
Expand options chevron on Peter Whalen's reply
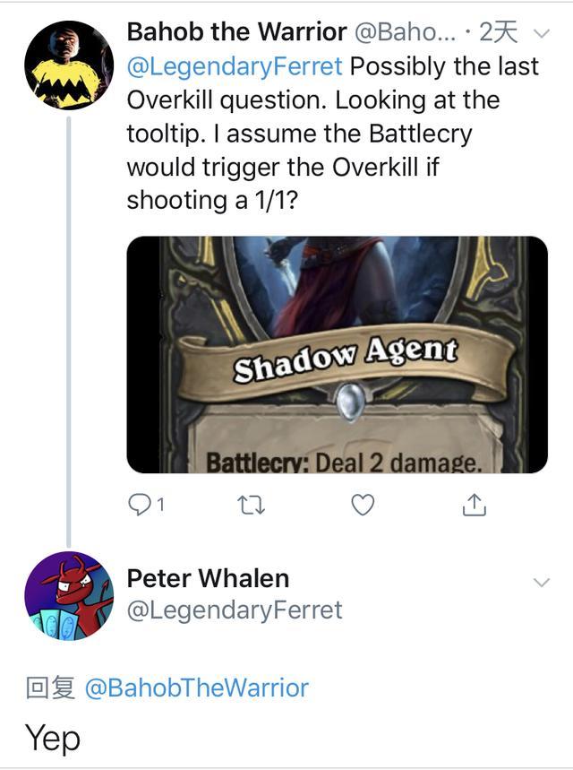(x=541, y=583)
